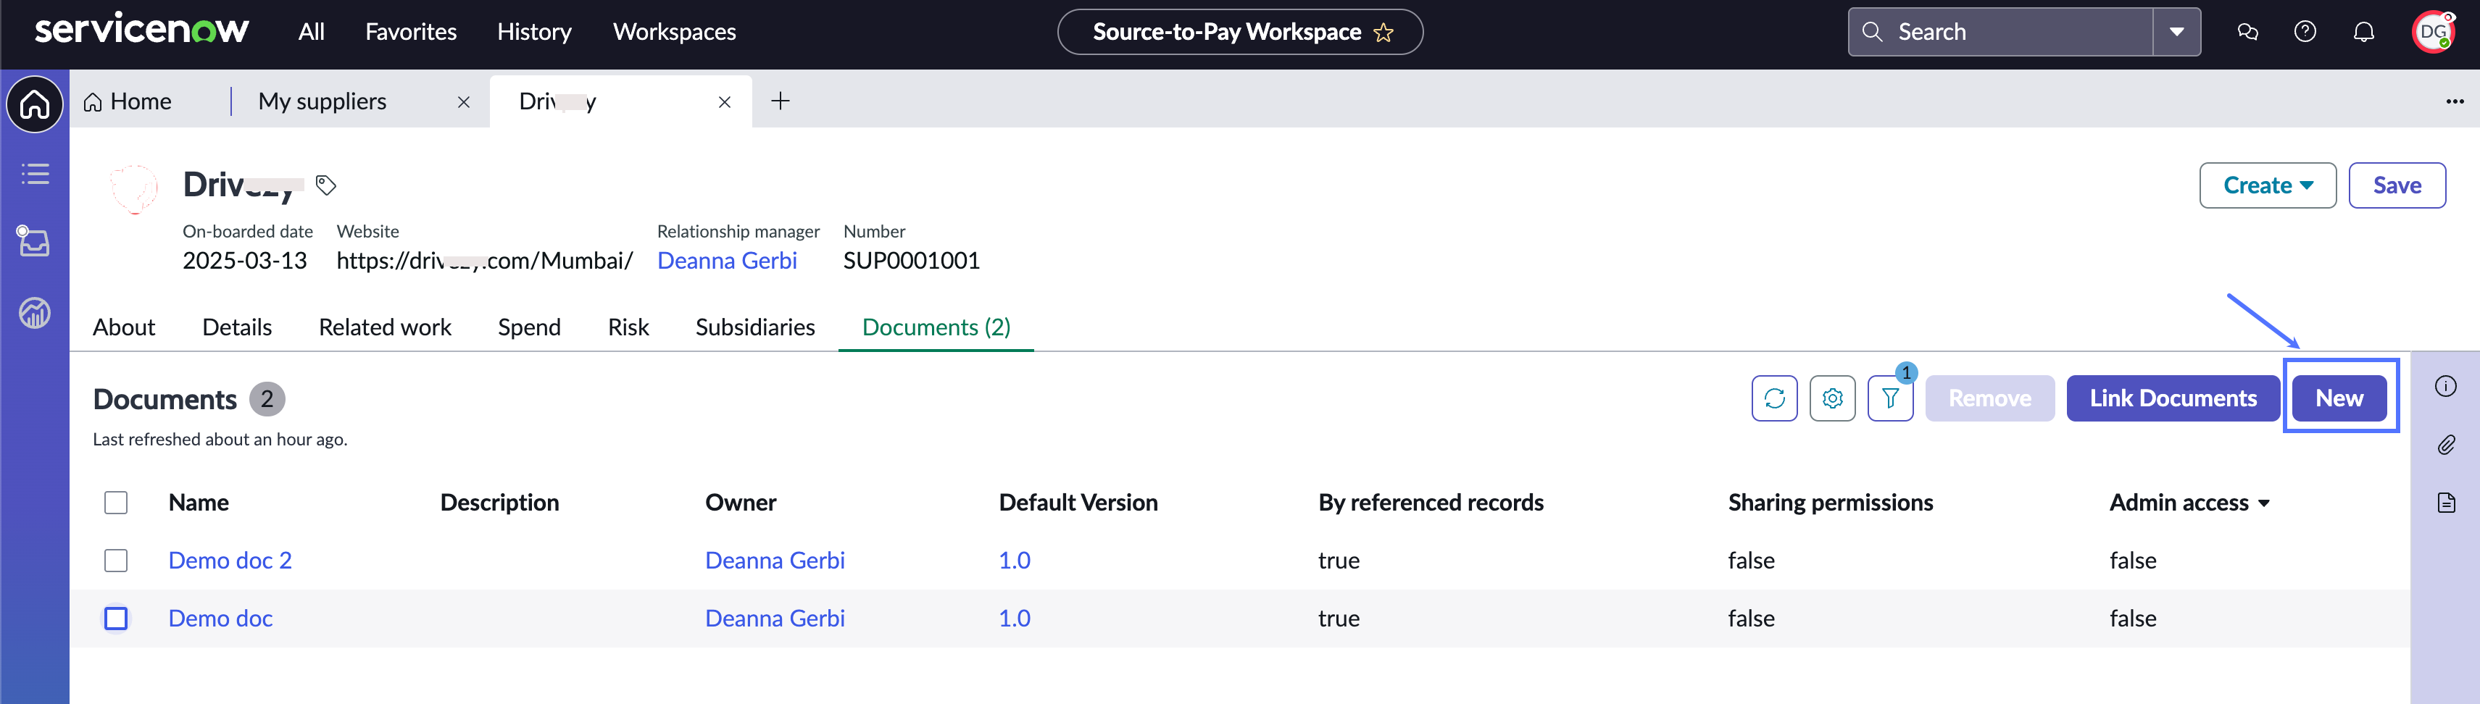The height and width of the screenshot is (704, 2480).
Task: Open the History menu
Action: tap(534, 32)
